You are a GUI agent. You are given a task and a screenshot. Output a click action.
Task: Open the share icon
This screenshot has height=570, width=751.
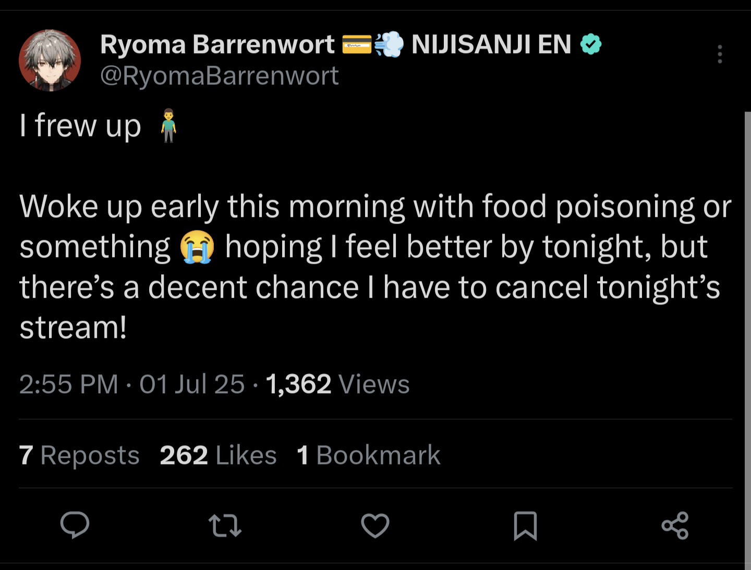(x=675, y=526)
